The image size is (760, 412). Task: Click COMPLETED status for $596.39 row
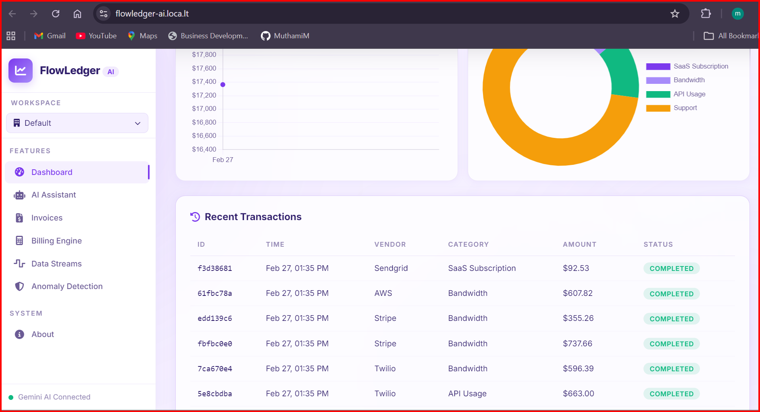point(672,369)
